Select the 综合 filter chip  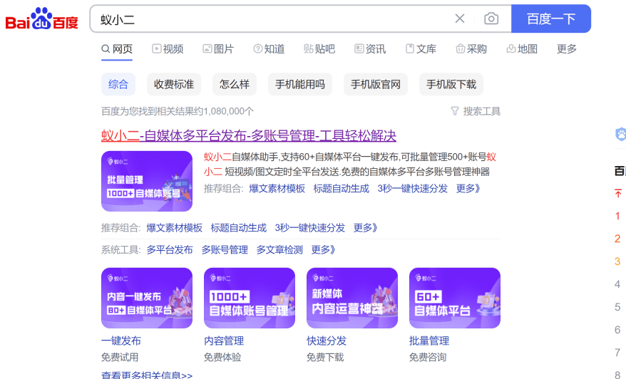[118, 84]
